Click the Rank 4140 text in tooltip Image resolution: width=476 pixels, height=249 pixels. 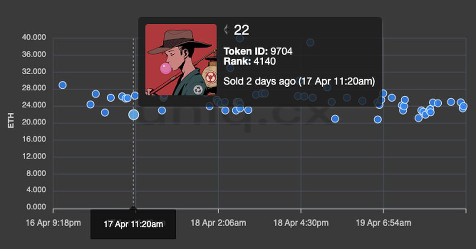(x=249, y=61)
